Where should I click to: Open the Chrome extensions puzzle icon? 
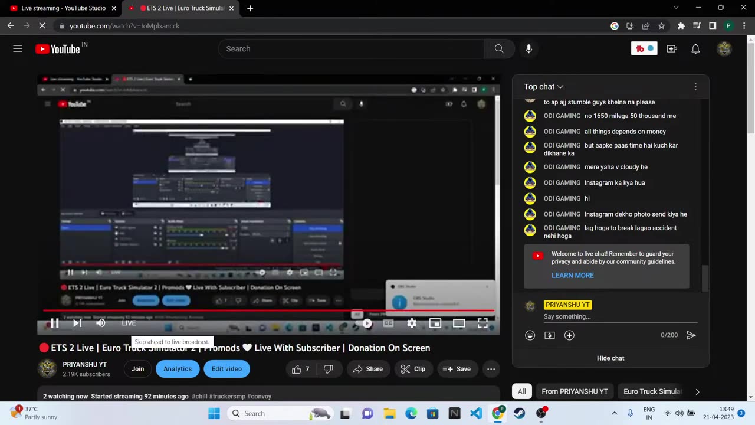pyautogui.click(x=681, y=26)
